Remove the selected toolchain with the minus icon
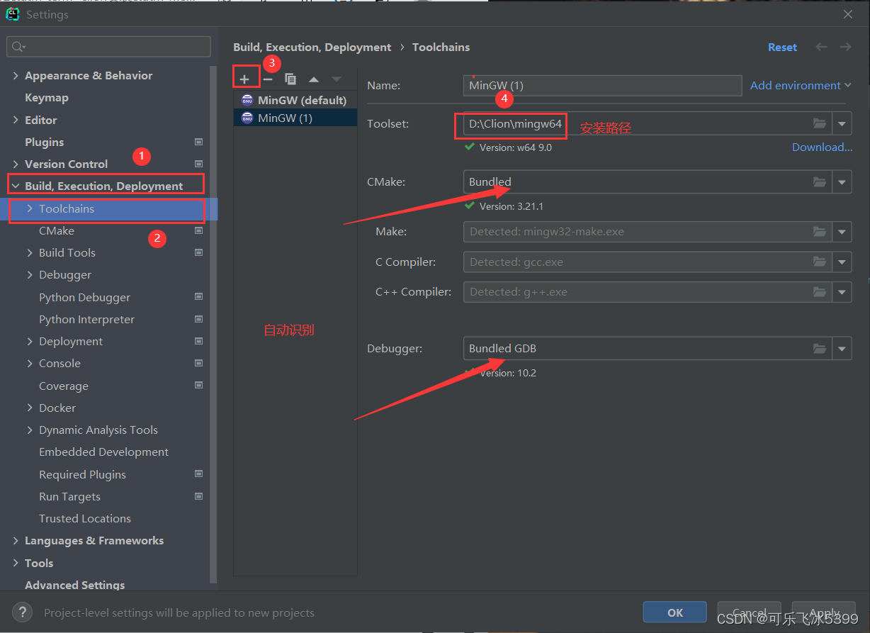The image size is (870, 633). point(267,79)
